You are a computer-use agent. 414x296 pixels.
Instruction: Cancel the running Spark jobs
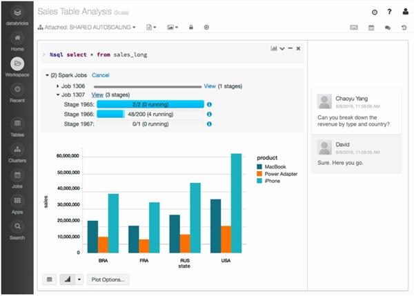101,75
